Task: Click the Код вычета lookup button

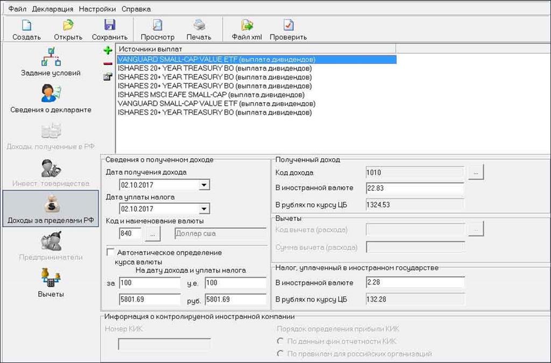Action: (476, 229)
